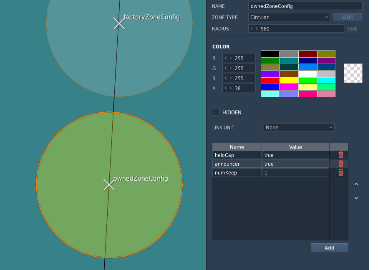Pick the navy blue swatch
378x270 pixels.
307,61
